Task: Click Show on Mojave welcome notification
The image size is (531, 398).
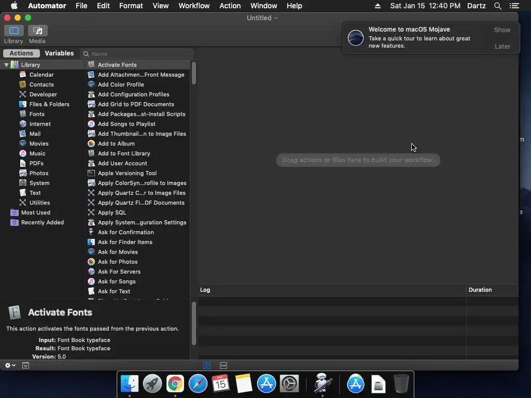Action: (502, 30)
